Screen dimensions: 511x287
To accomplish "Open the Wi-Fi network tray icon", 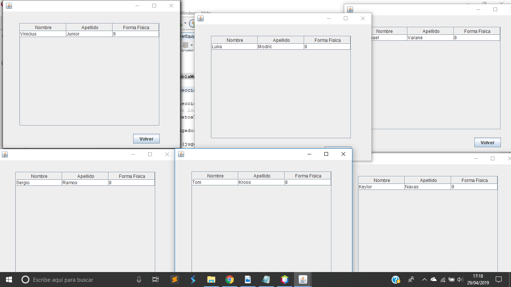I will click(443, 280).
